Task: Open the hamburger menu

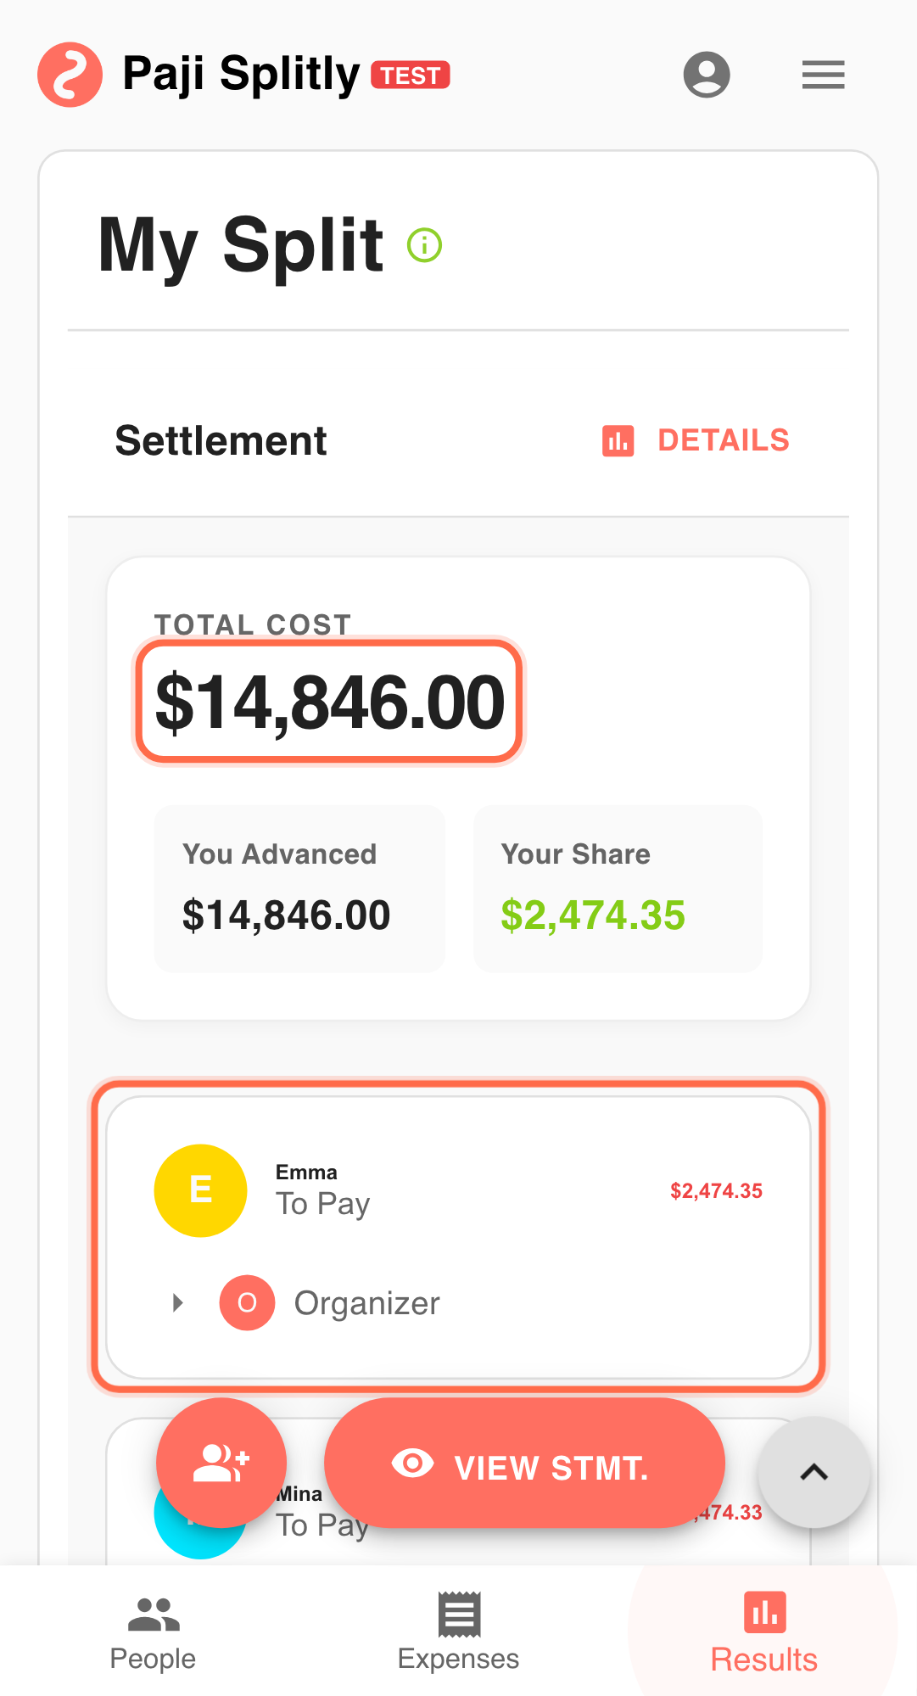Action: (823, 75)
